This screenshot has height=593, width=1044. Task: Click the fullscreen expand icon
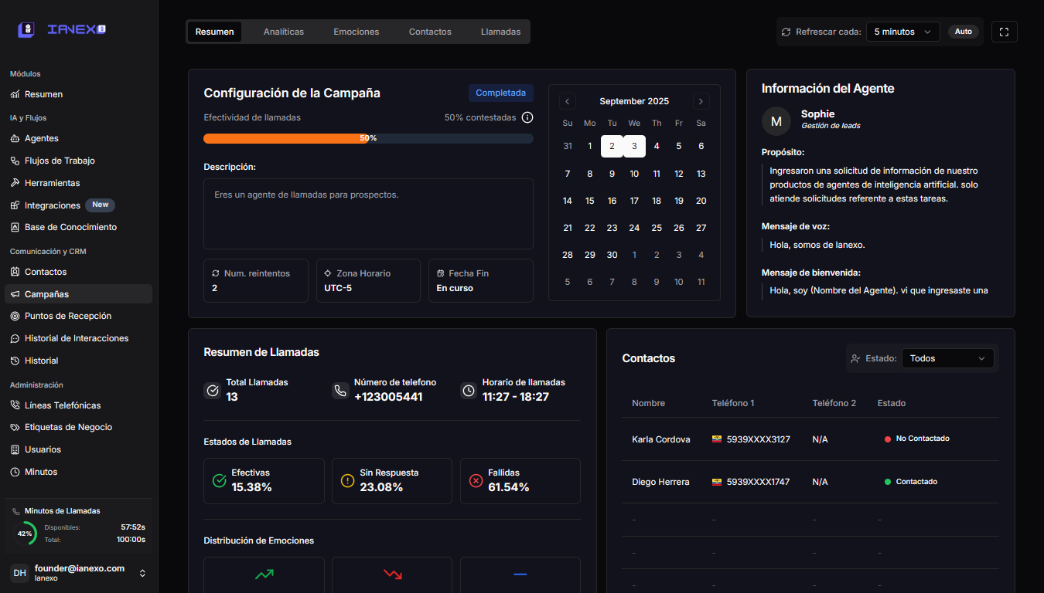(x=1004, y=32)
